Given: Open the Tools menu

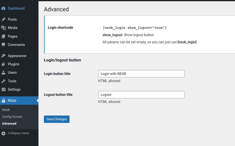Looking at the screenshot, I should pyautogui.click(x=12, y=81).
